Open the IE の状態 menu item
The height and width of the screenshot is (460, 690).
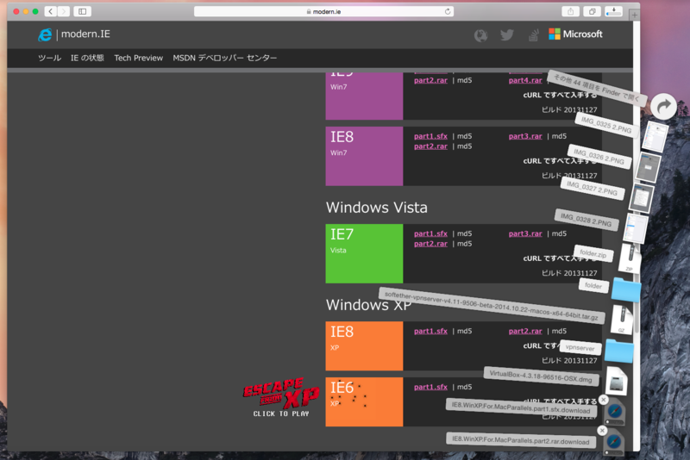[x=87, y=58]
